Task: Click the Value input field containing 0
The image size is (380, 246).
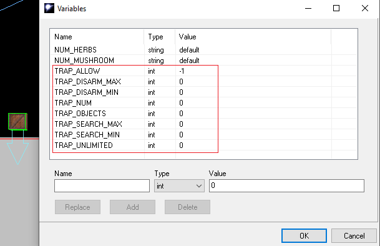Action: click(x=286, y=186)
